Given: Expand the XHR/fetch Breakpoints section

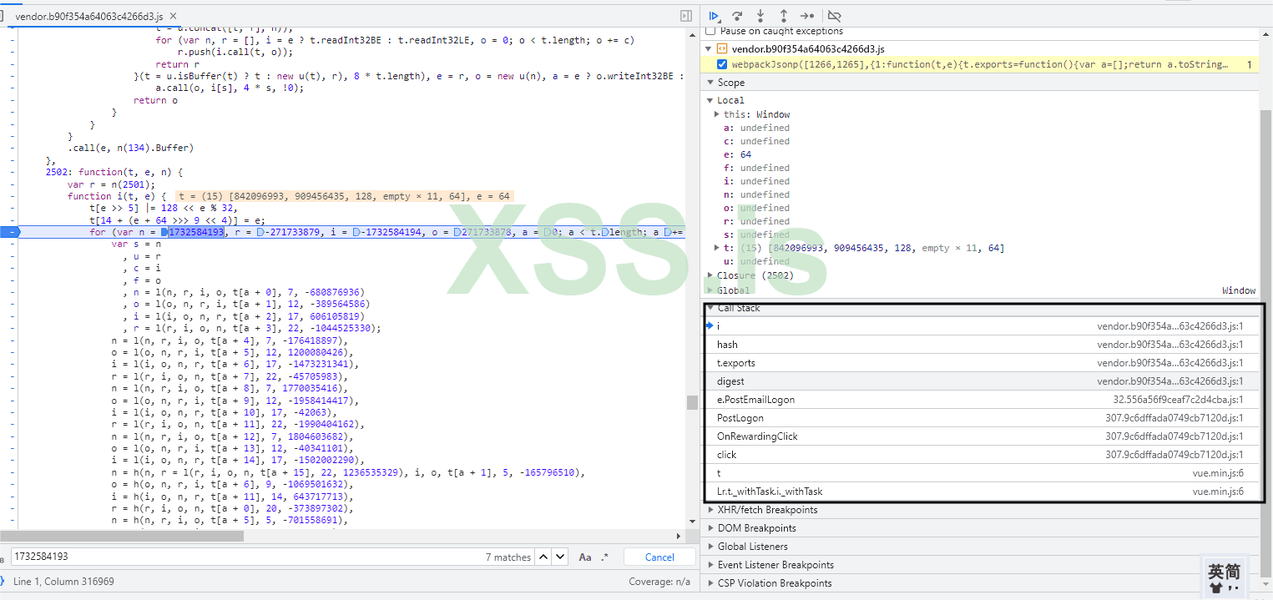Looking at the screenshot, I should [767, 510].
